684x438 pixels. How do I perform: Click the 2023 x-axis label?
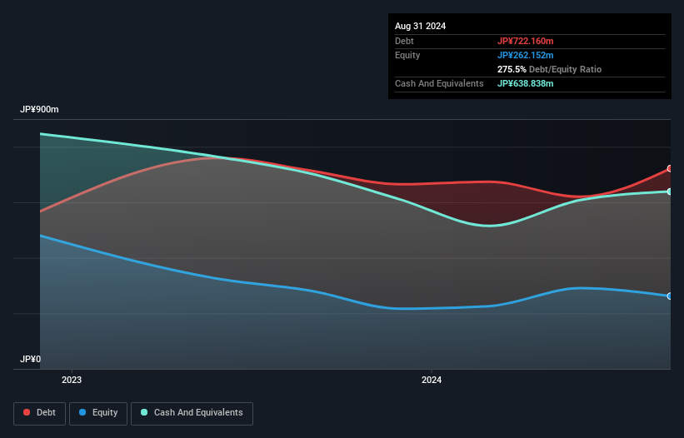point(72,380)
